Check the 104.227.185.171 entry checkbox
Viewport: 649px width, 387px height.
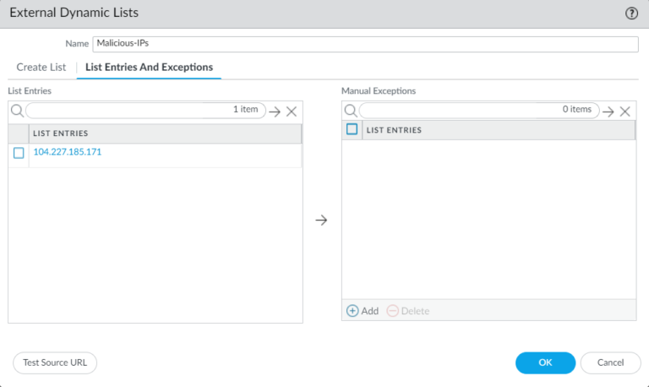19,153
